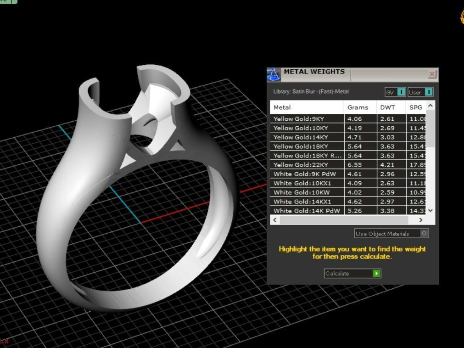Select White Gold:14K PdW row
Screen dimensions: 464x348
[348, 210]
